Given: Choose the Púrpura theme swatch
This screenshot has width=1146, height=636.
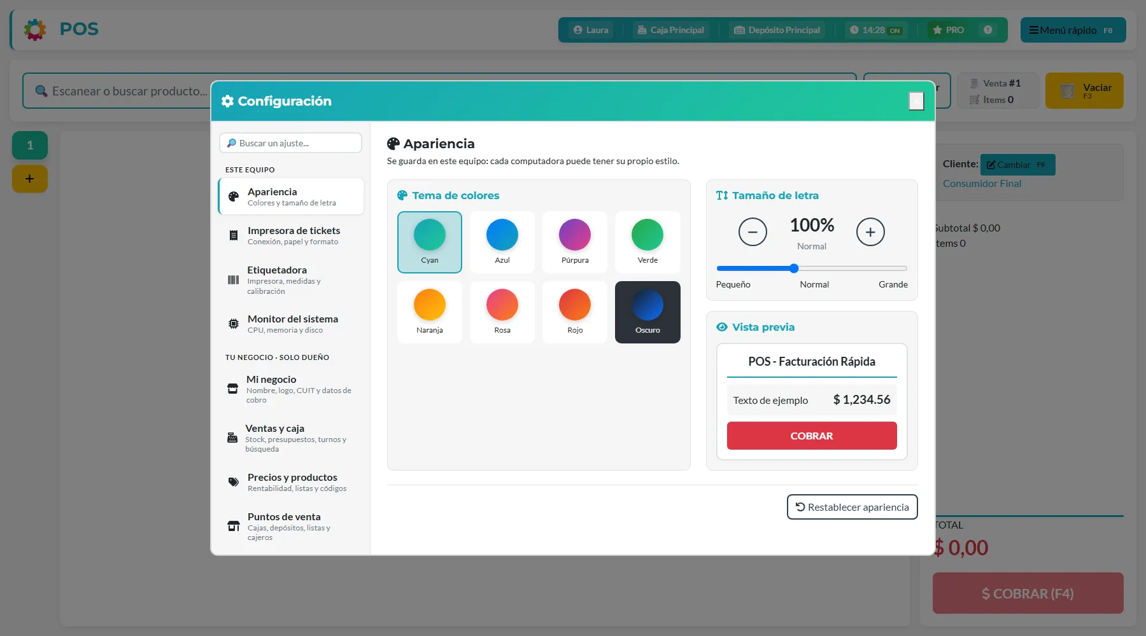Looking at the screenshot, I should click(575, 242).
